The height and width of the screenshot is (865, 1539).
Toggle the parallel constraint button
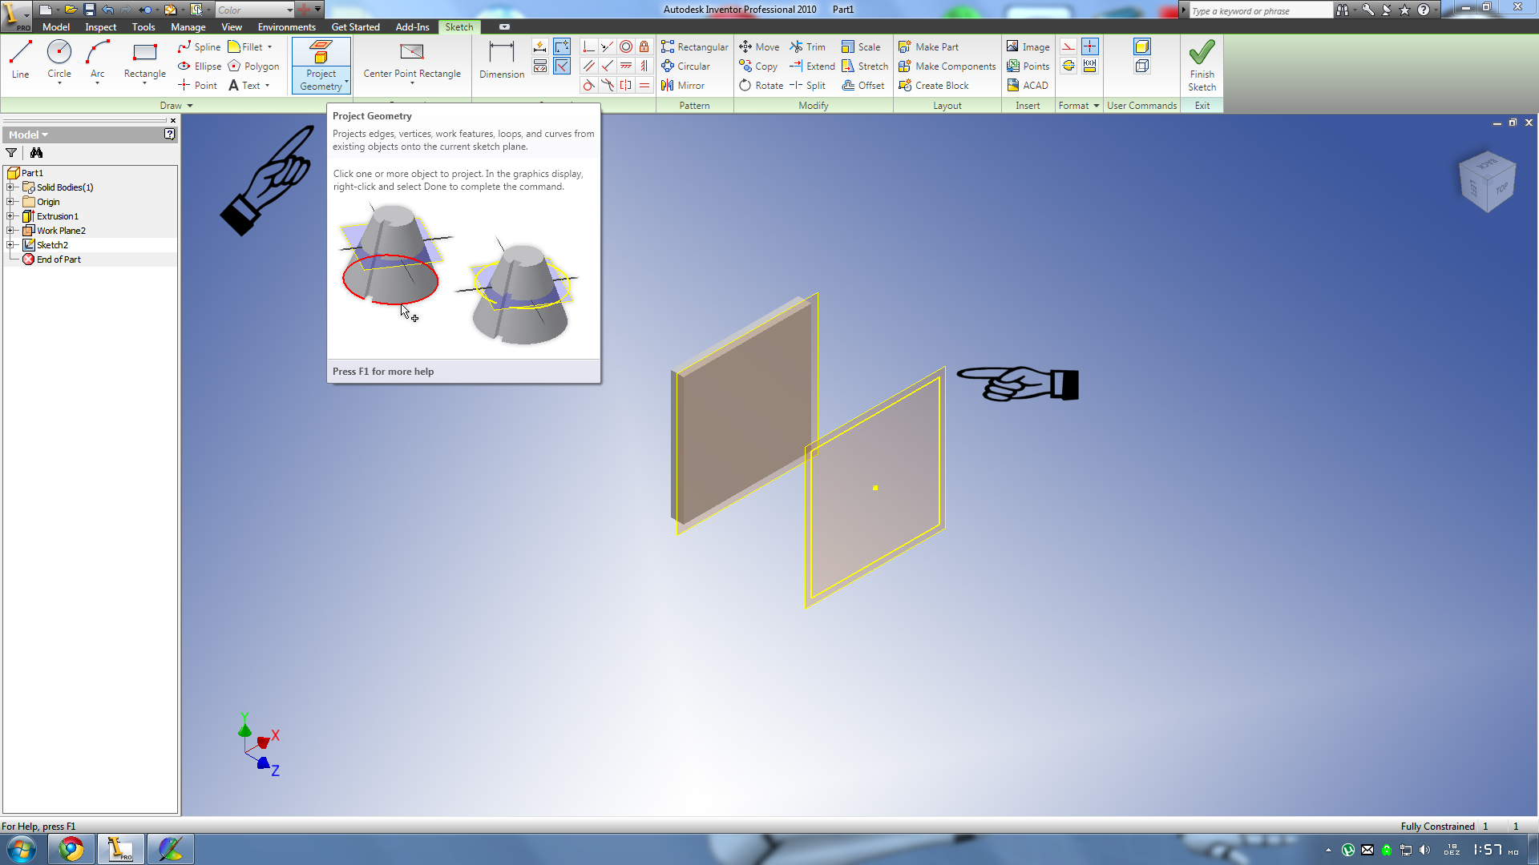pyautogui.click(x=589, y=66)
